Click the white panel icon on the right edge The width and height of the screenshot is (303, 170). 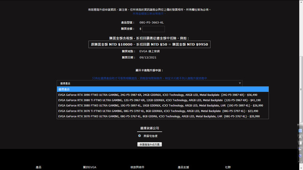click(x=300, y=143)
